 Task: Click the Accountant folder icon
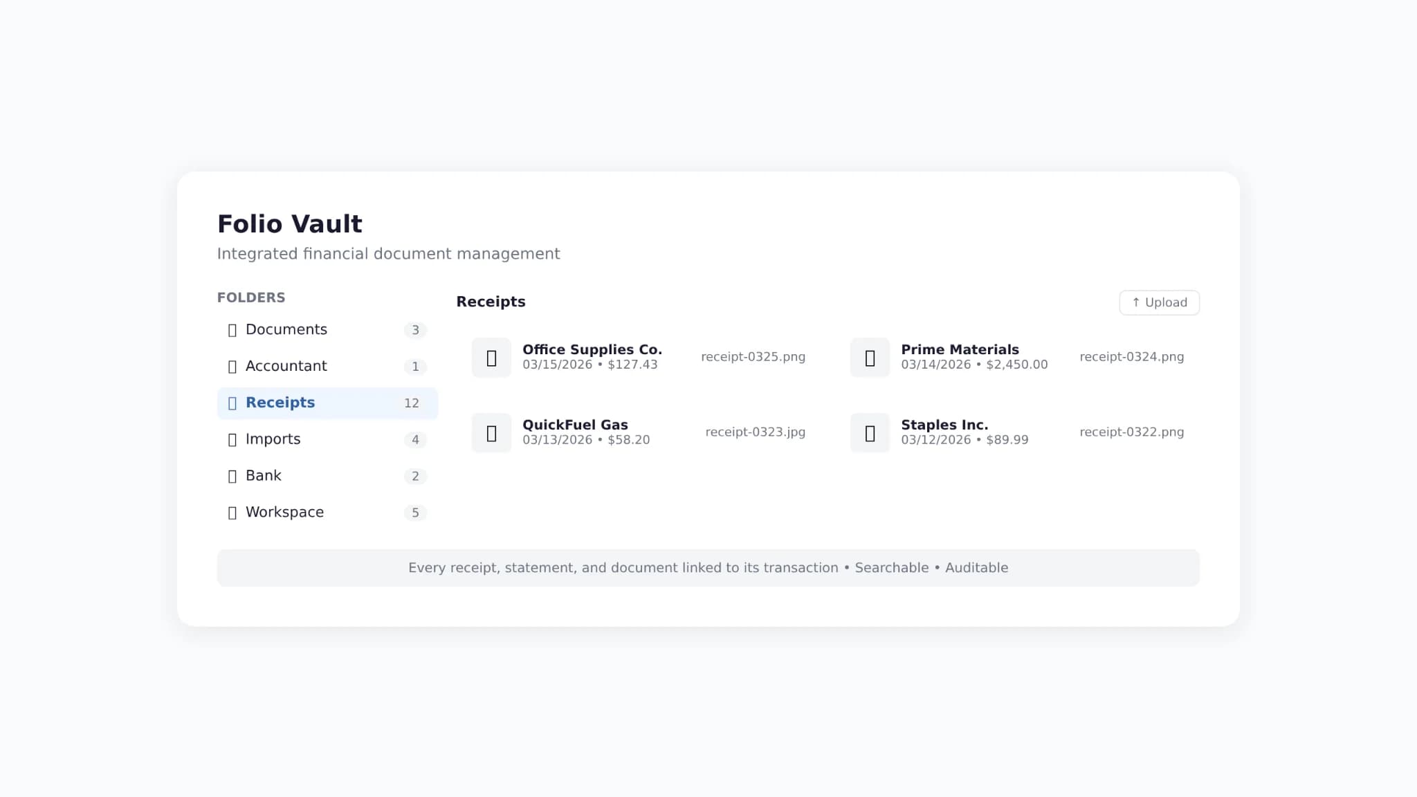click(x=232, y=367)
